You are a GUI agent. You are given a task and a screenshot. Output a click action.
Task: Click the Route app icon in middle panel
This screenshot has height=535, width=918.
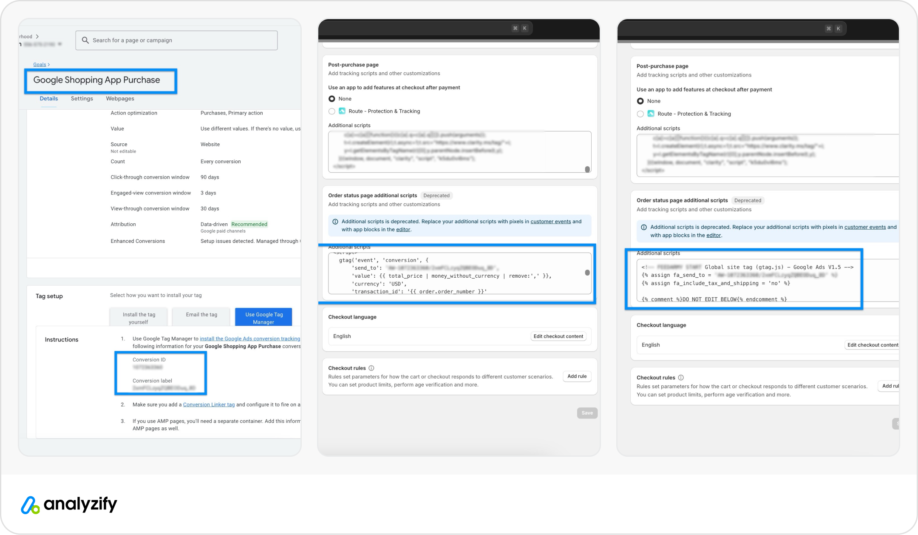point(342,111)
